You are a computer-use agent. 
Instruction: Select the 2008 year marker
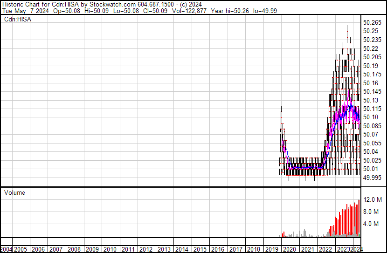click(x=74, y=249)
